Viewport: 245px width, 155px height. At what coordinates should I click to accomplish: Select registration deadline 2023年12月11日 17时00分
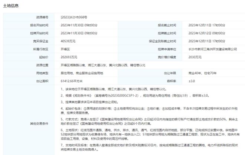pos(207,25)
